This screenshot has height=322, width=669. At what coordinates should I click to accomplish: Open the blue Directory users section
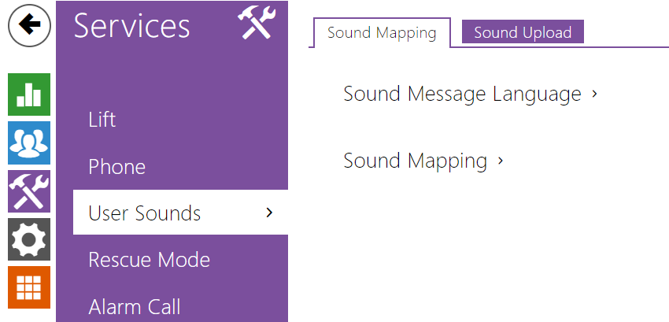point(29,142)
